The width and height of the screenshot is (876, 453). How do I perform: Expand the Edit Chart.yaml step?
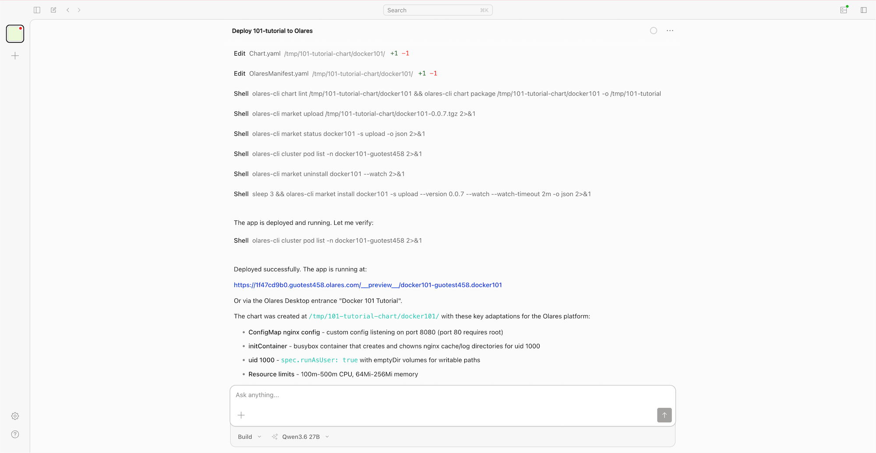tap(321, 53)
